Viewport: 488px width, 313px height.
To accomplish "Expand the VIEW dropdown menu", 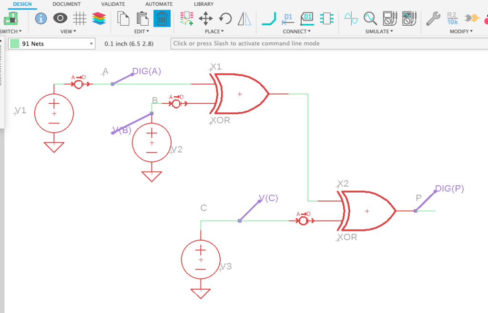I will [x=68, y=31].
